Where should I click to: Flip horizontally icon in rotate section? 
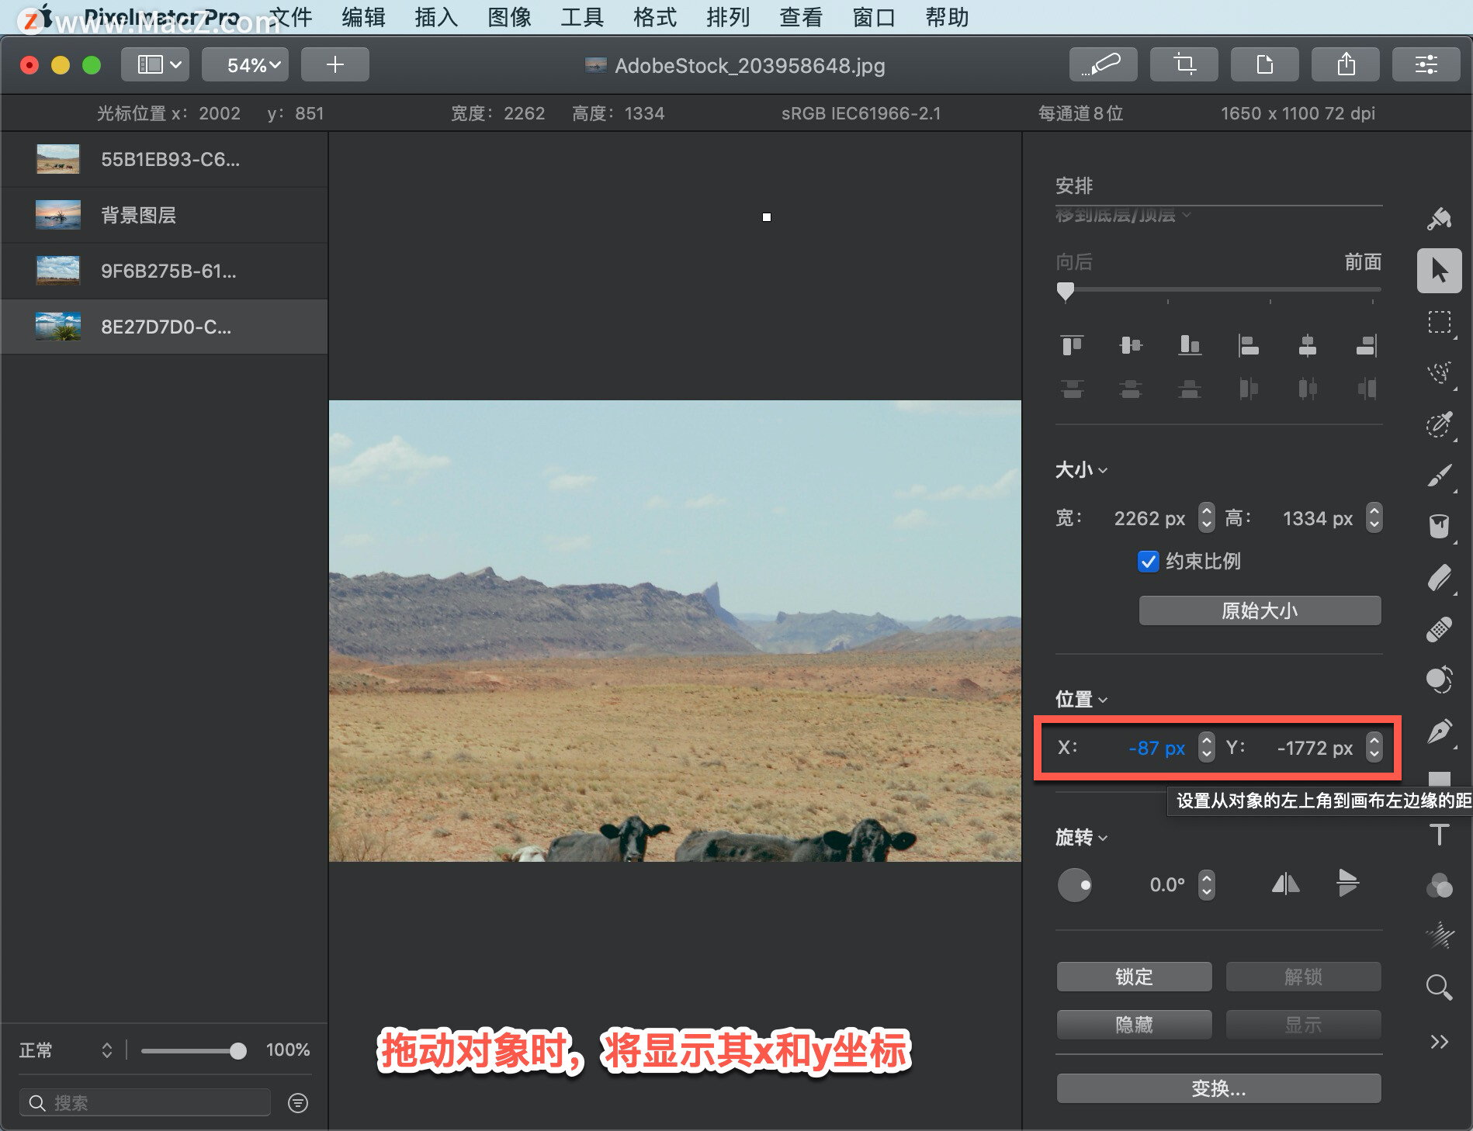point(1285,884)
